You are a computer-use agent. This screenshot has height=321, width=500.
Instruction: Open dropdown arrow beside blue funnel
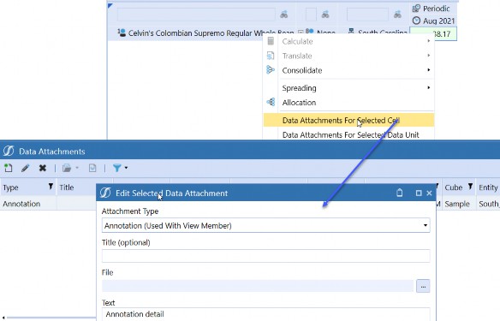pos(126,168)
